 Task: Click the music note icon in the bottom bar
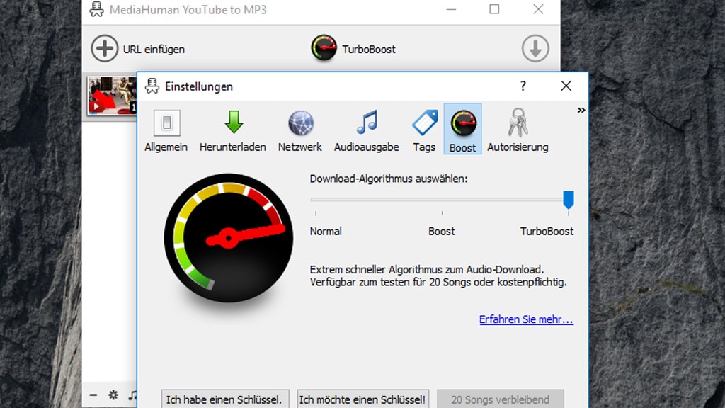pyautogui.click(x=132, y=395)
